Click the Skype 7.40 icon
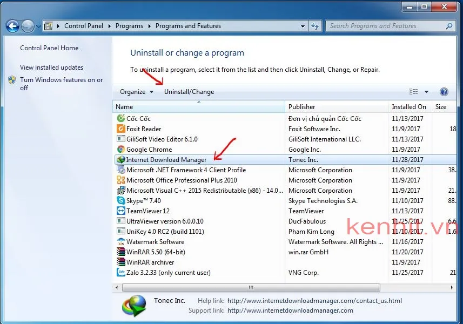 click(x=121, y=200)
